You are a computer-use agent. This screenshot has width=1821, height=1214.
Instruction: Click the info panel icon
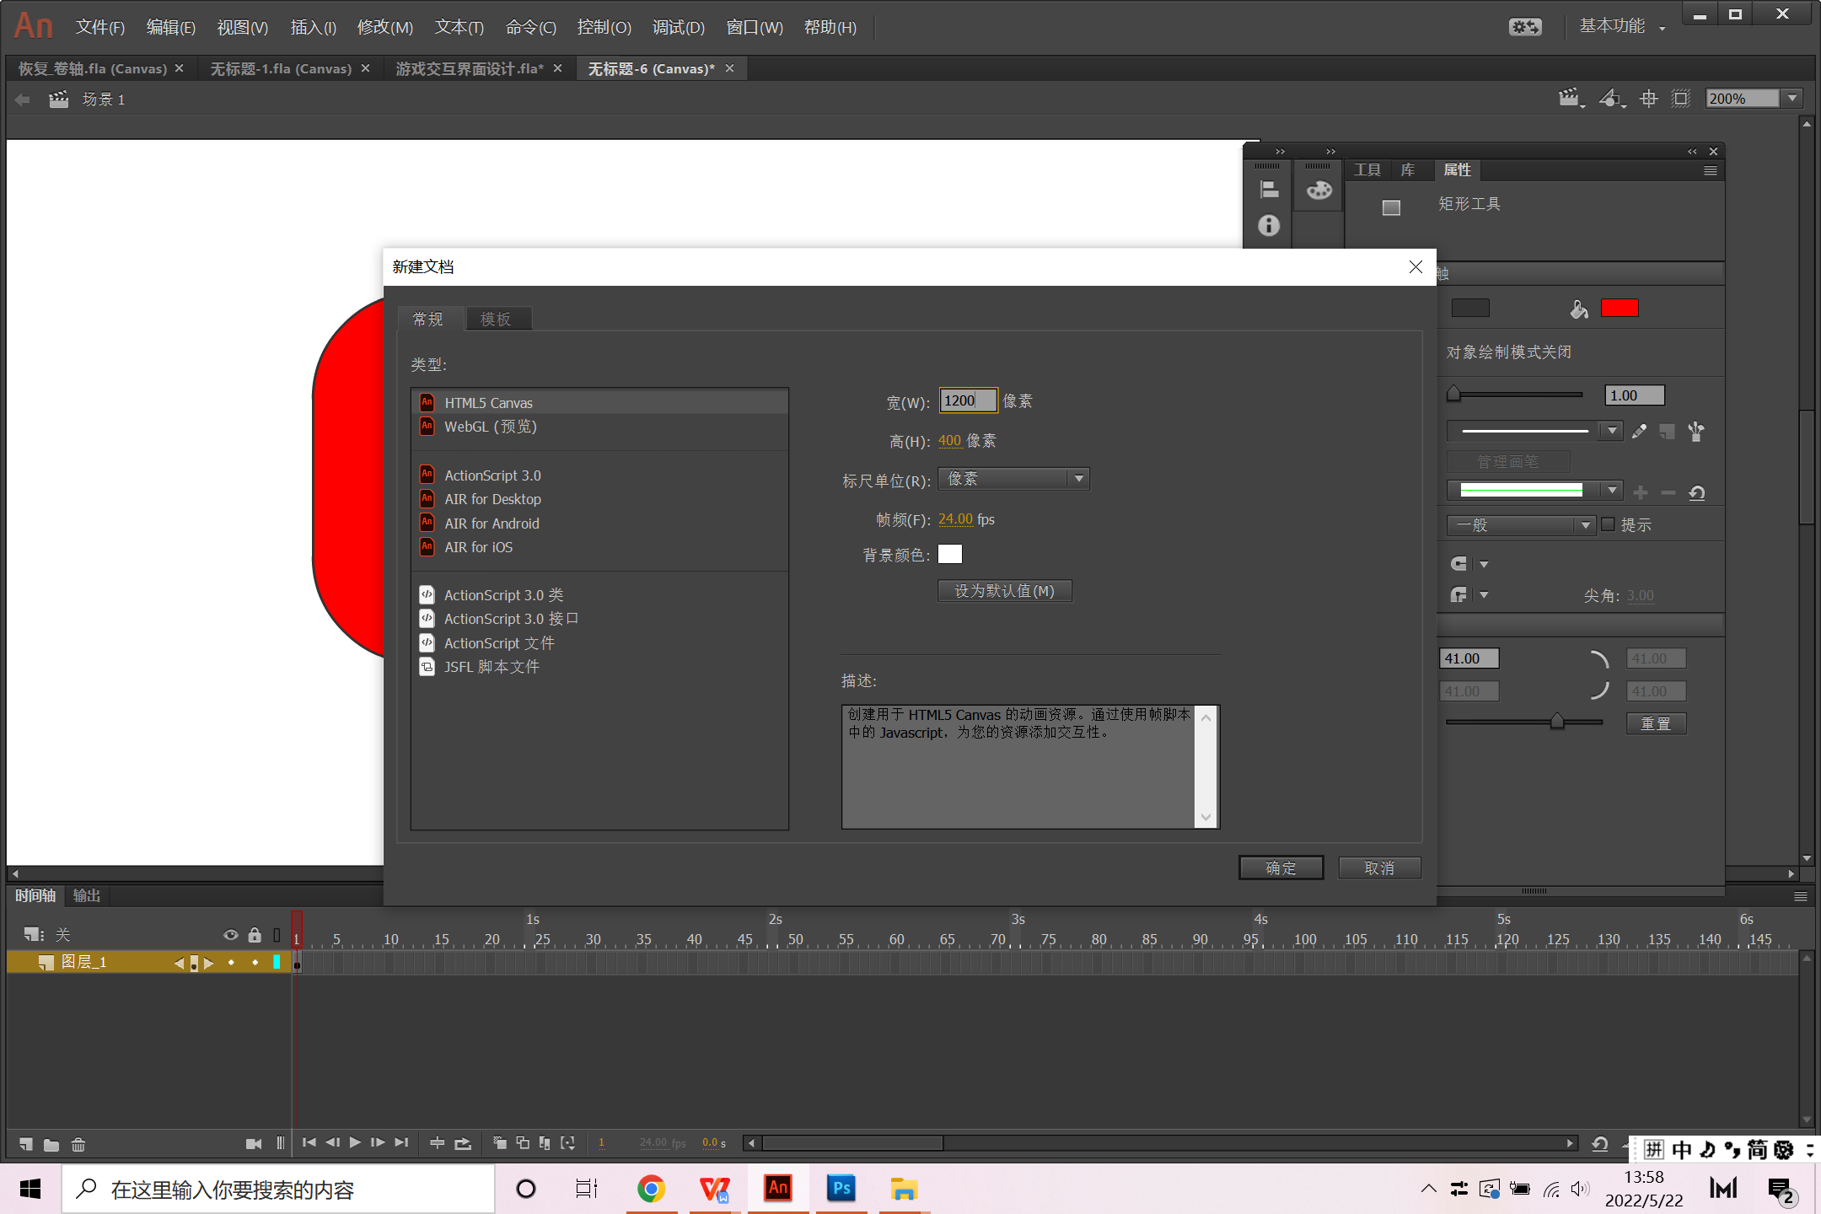pos(1268,225)
